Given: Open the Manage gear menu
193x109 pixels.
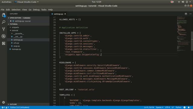Looking at the screenshot, I should tap(3, 102).
